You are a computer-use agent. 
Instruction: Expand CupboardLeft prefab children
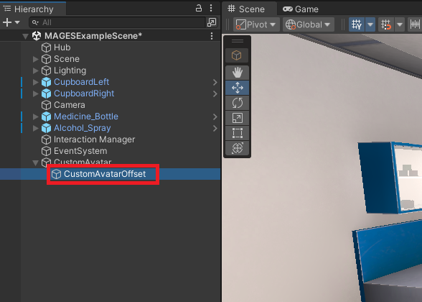coord(35,82)
